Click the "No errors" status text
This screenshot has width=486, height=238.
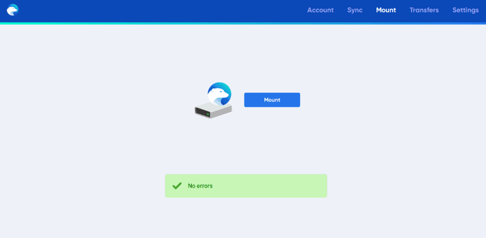200,186
